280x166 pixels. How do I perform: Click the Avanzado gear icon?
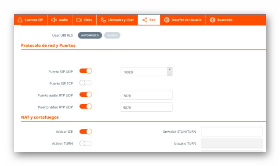tap(212, 20)
